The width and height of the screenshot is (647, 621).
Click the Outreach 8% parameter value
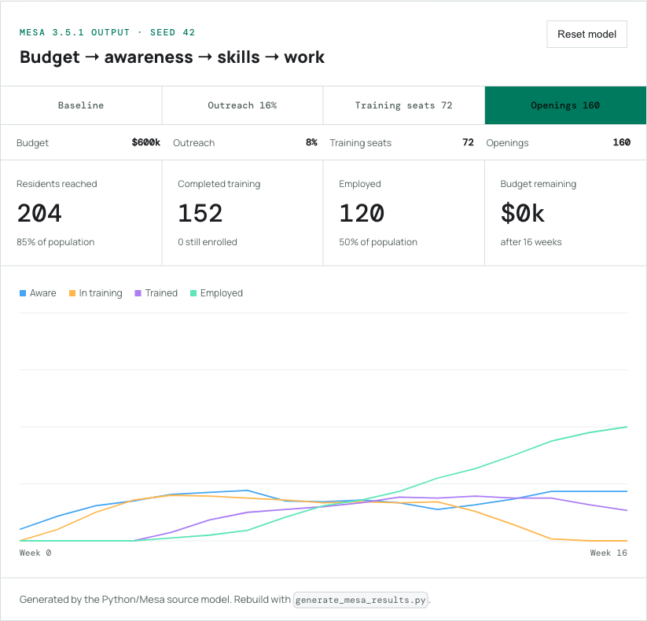point(311,142)
